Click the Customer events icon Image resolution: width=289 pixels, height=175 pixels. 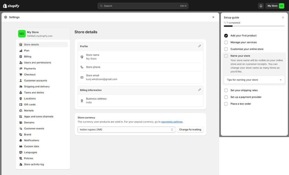point(21,128)
